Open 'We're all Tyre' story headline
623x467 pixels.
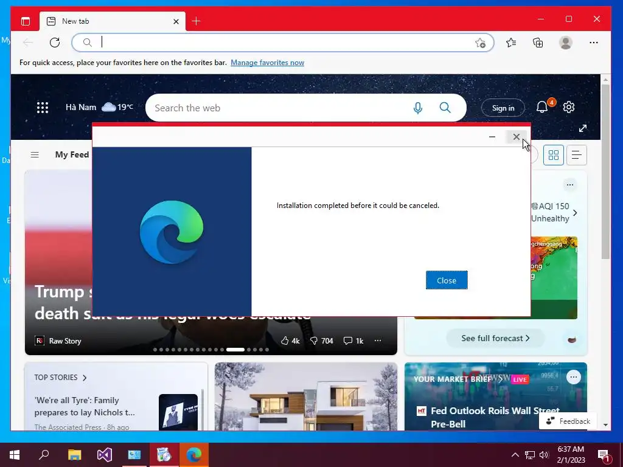point(85,406)
